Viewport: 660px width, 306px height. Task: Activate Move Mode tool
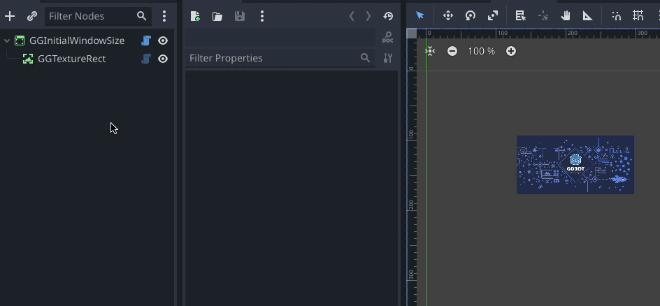pyautogui.click(x=448, y=16)
